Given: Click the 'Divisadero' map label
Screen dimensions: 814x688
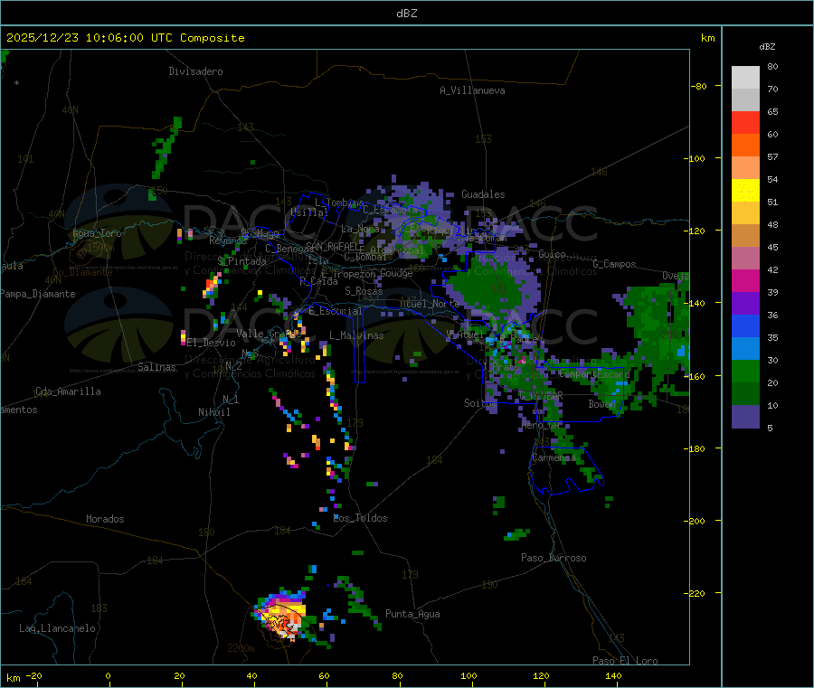Looking at the screenshot, I should [x=195, y=71].
